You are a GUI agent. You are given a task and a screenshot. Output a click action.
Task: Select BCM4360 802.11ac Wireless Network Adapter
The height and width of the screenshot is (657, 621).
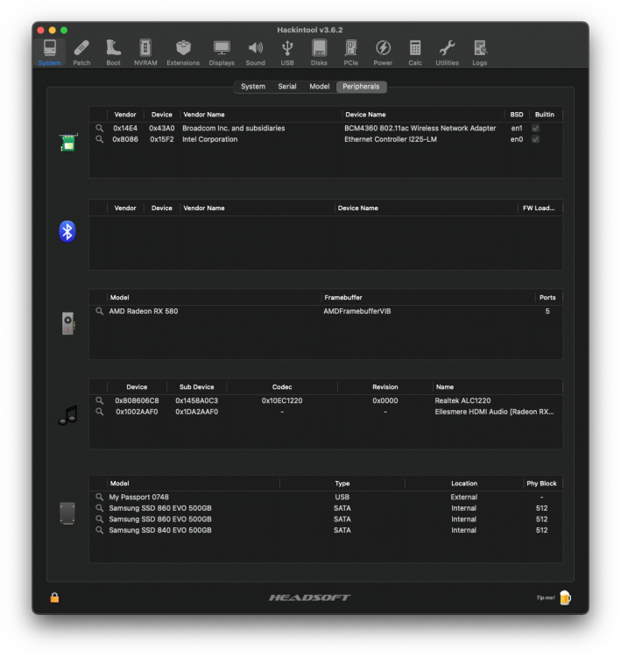(x=420, y=128)
